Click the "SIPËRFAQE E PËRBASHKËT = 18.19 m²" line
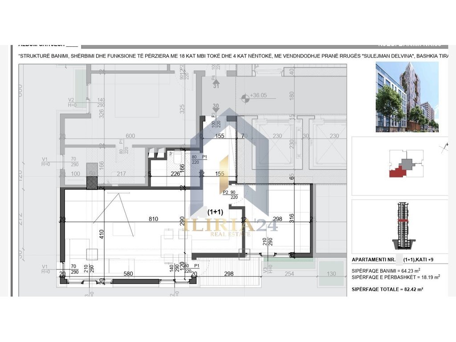Viewport: 456px width, 342px height. (396, 277)
